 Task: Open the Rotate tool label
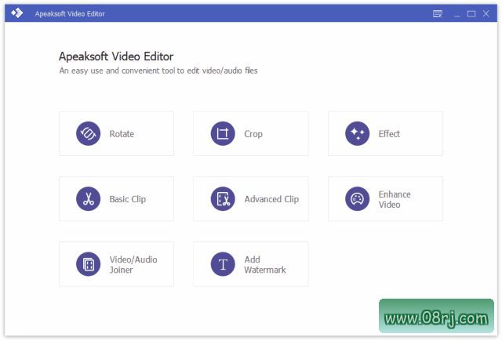(122, 134)
